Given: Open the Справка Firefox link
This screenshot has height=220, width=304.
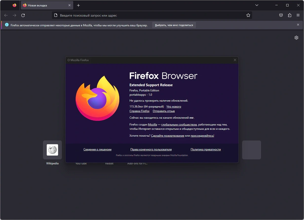Looking at the screenshot, I should coord(140,111).
